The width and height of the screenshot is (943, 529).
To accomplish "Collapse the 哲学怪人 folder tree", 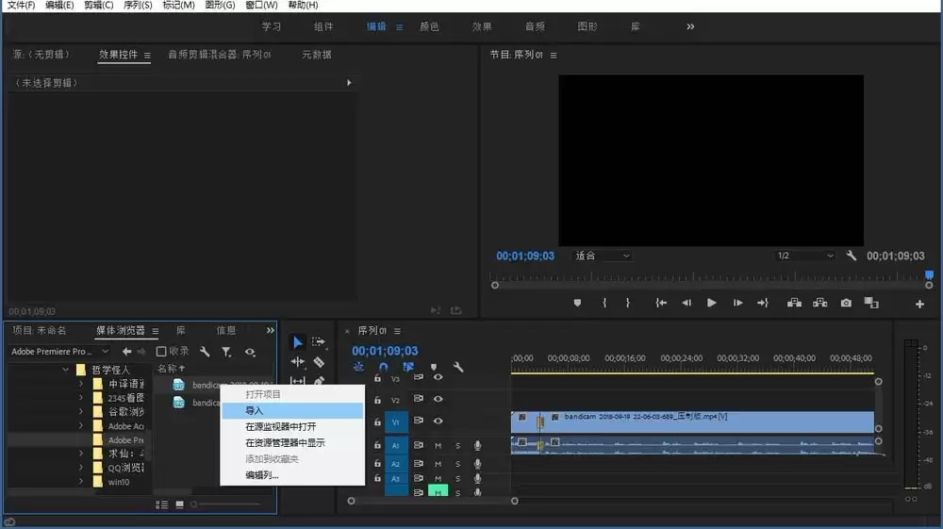I will tap(66, 370).
